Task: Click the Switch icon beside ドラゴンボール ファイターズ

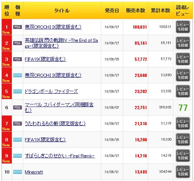Action: coord(18,91)
